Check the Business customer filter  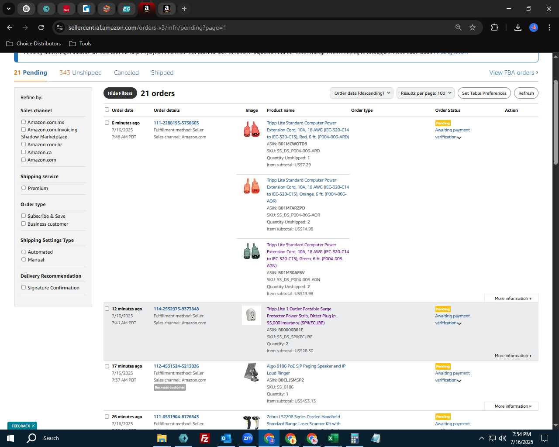24,223
